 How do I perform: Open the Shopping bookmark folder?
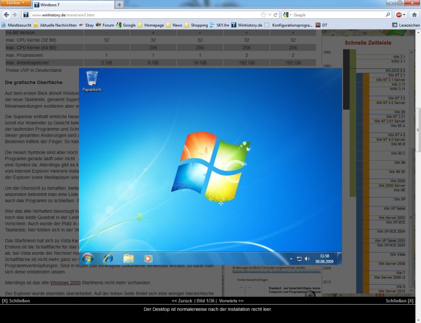click(196, 25)
